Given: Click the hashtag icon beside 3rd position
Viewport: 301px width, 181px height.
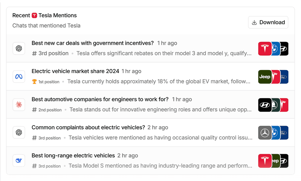Looking at the screenshot, I should pyautogui.click(x=35, y=54).
